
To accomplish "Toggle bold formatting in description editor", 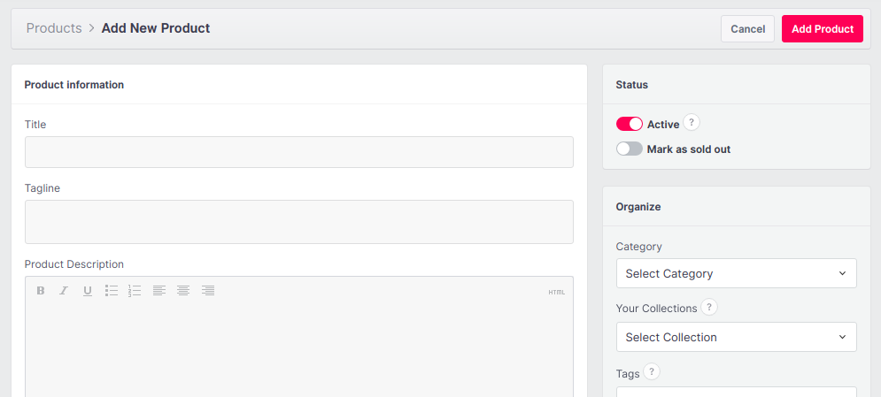I will 41,291.
